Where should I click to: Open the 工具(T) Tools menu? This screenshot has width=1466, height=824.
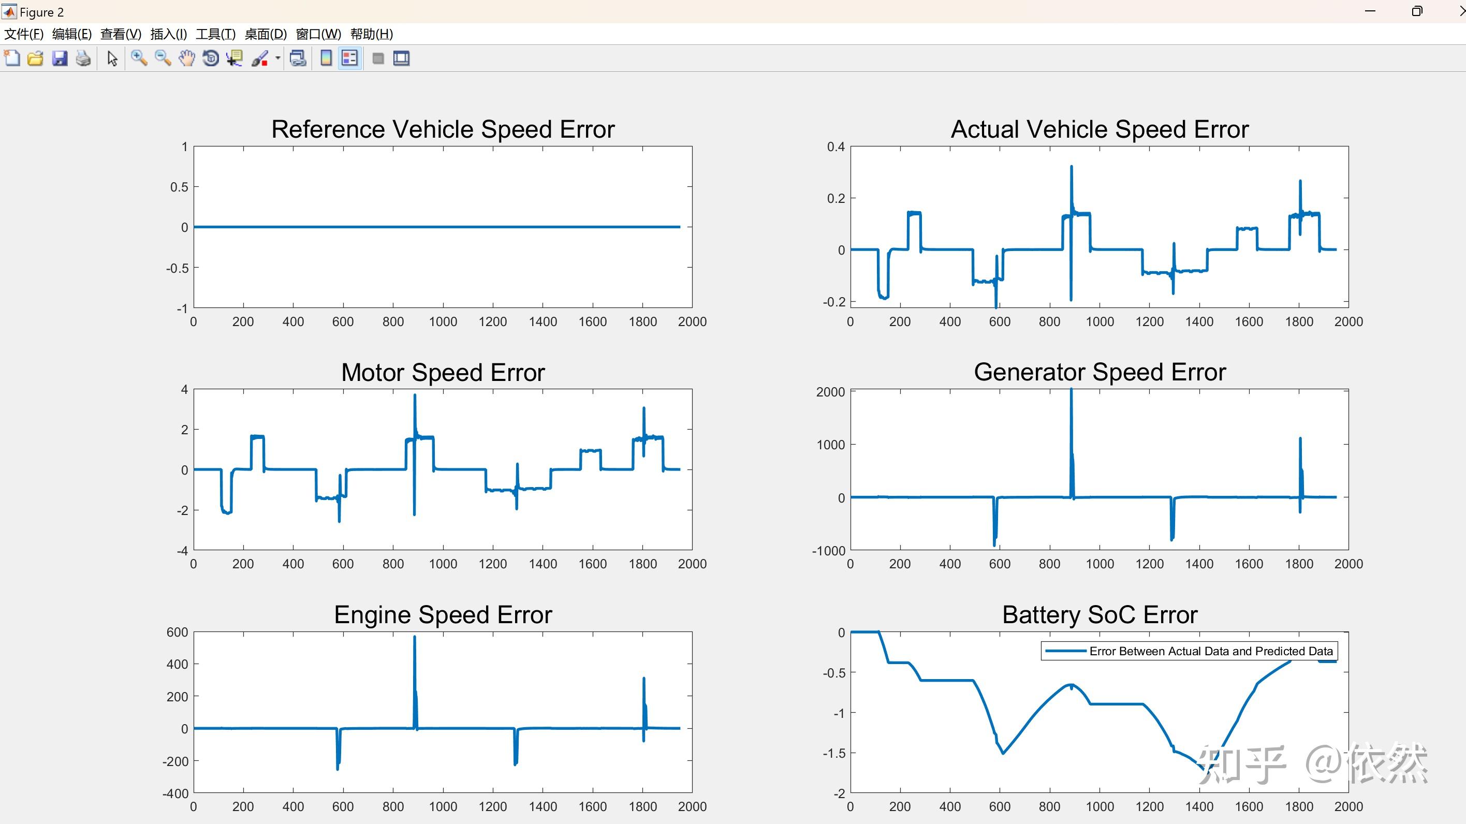[x=215, y=34]
